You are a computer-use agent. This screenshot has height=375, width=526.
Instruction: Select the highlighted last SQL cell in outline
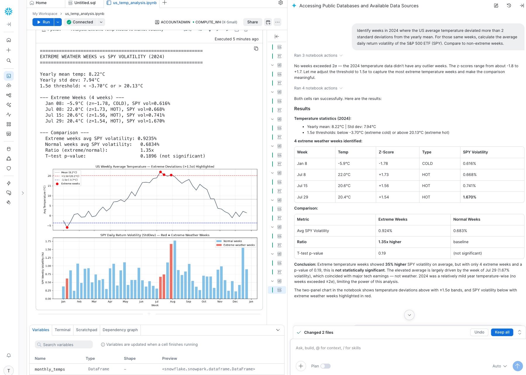[x=277, y=290]
